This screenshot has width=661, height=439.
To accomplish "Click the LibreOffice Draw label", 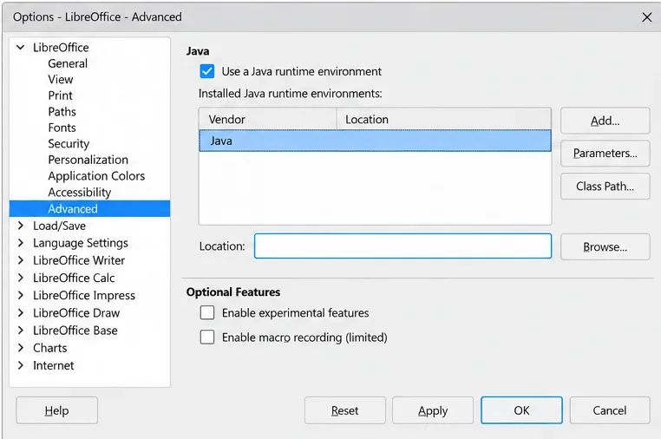I will click(x=76, y=313).
